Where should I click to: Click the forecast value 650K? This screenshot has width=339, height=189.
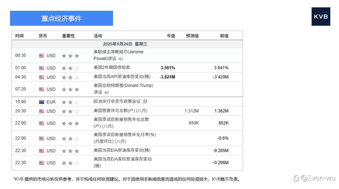coord(194,123)
